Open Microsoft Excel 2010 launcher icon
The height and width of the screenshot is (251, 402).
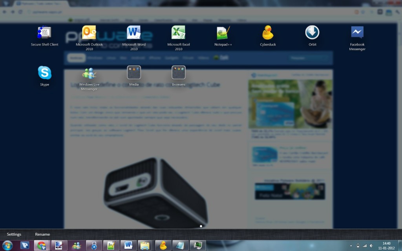pos(179,33)
